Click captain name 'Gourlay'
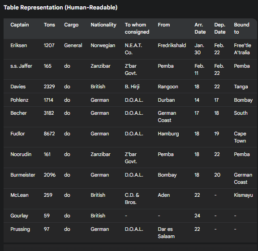Viewport: 258px width, 251px height. (x=19, y=216)
